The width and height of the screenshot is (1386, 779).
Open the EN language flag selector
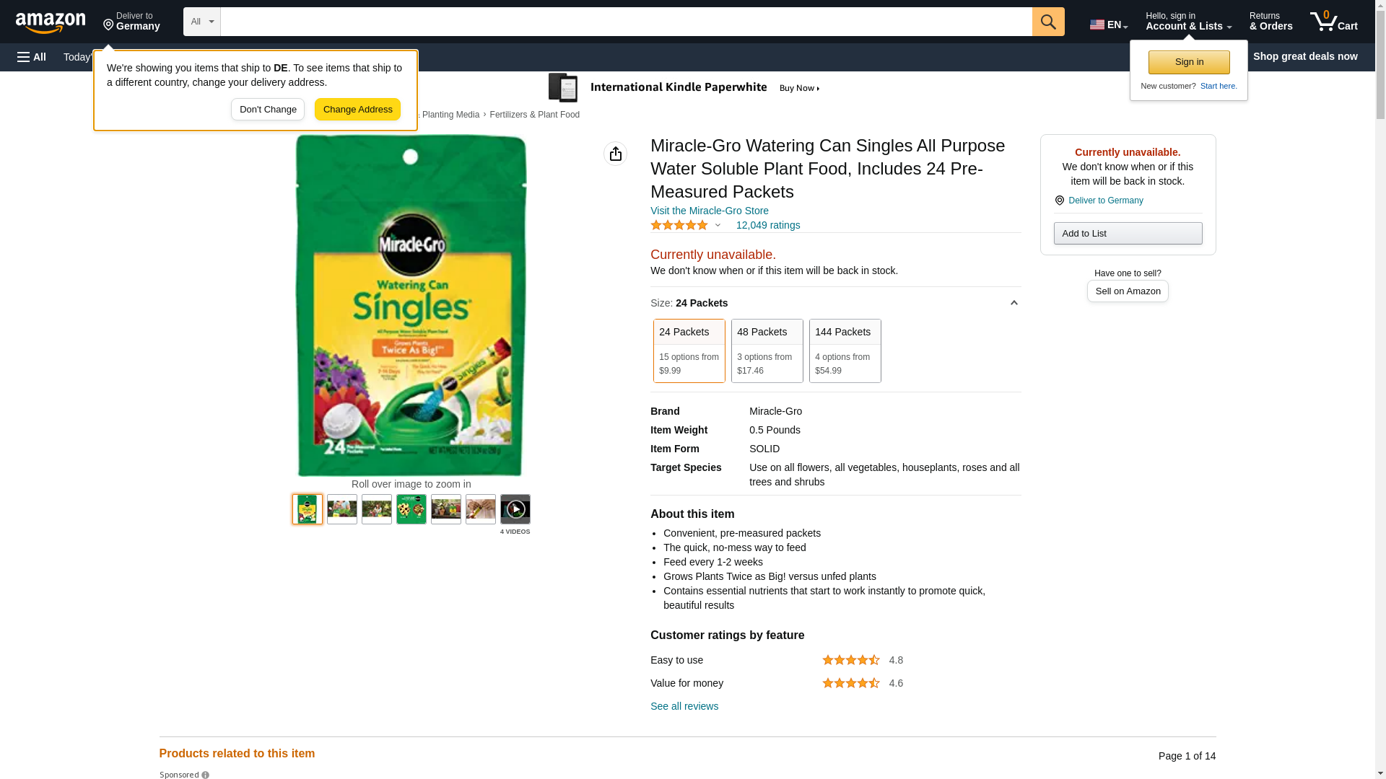tap(1108, 25)
